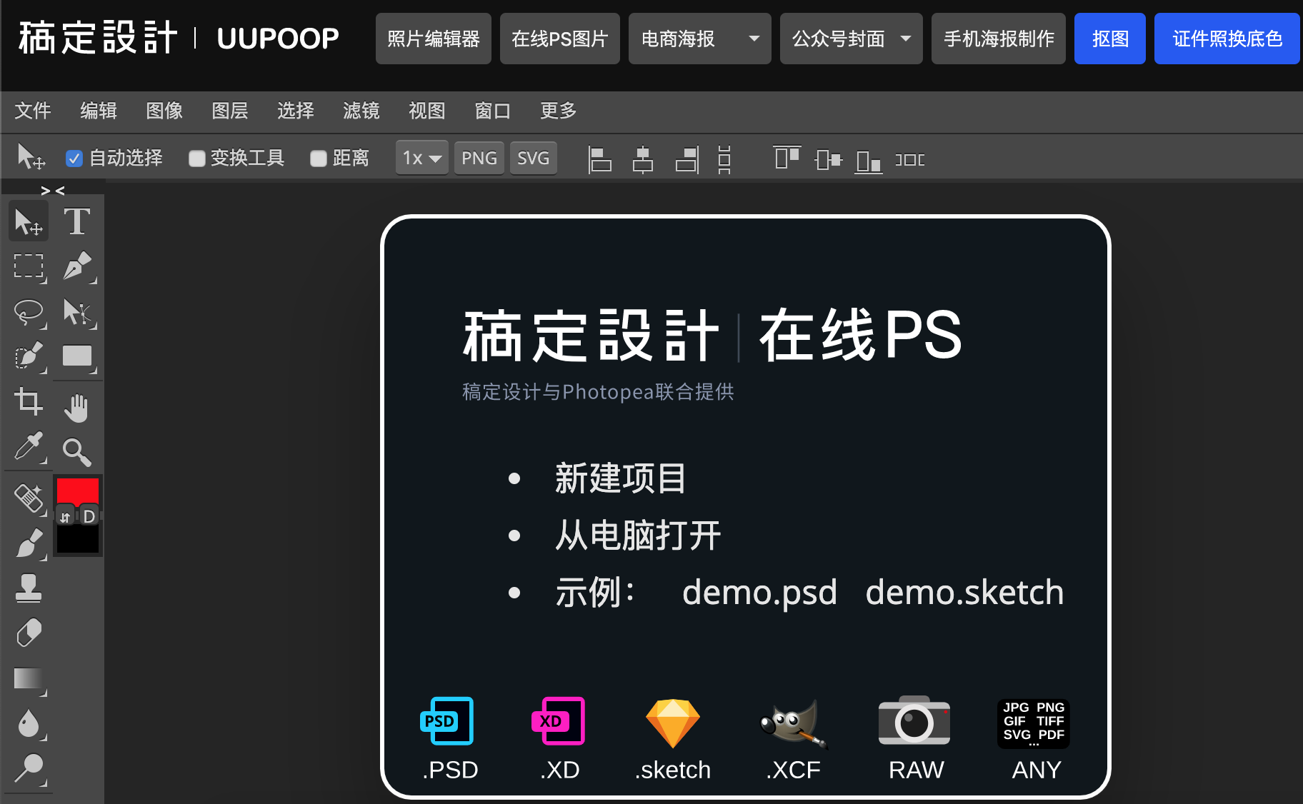Click the Move tool indicator in the options bar
The height and width of the screenshot is (804, 1303).
click(31, 157)
